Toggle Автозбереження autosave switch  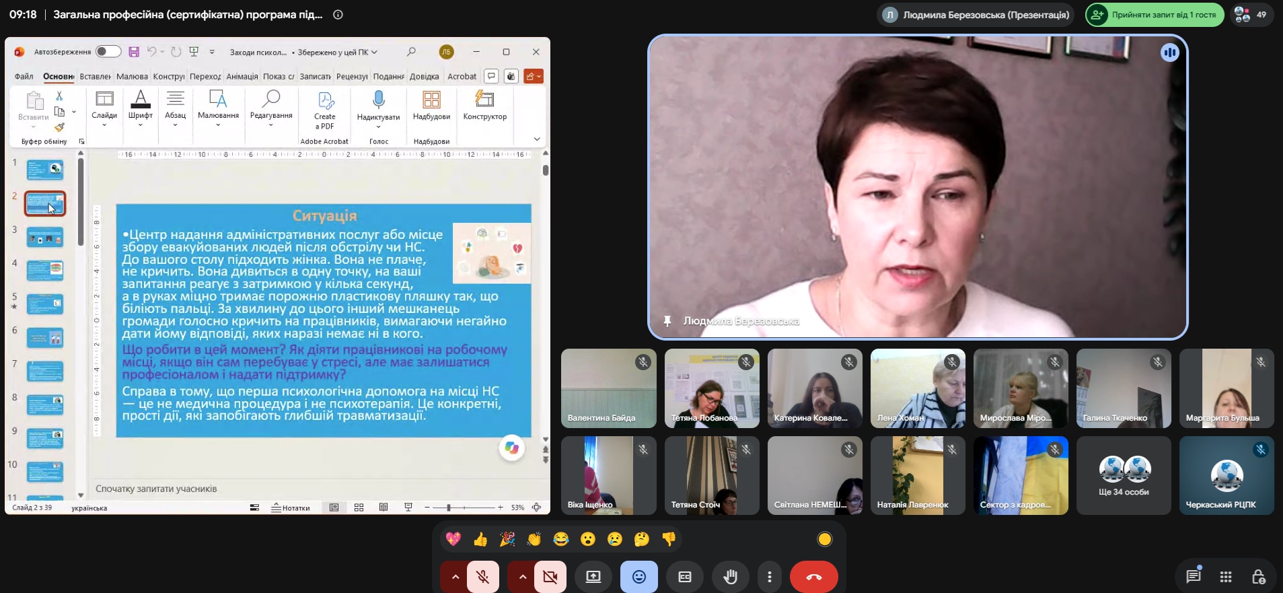tap(108, 52)
